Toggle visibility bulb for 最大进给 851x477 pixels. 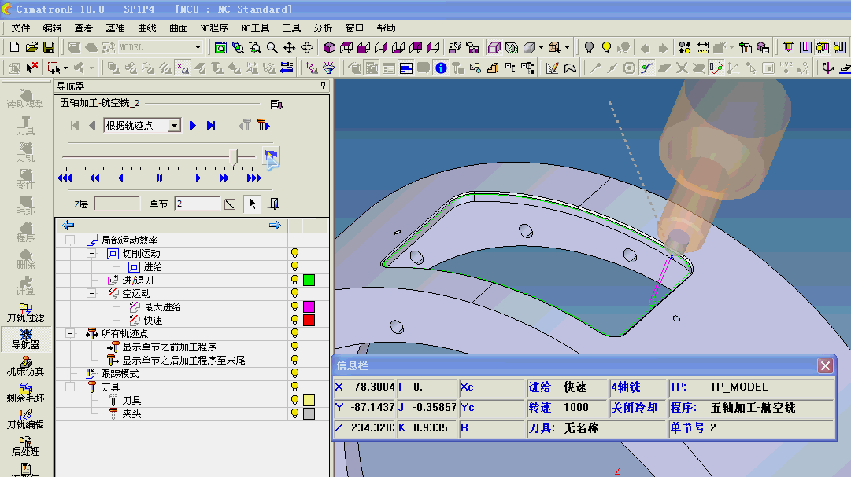[294, 306]
